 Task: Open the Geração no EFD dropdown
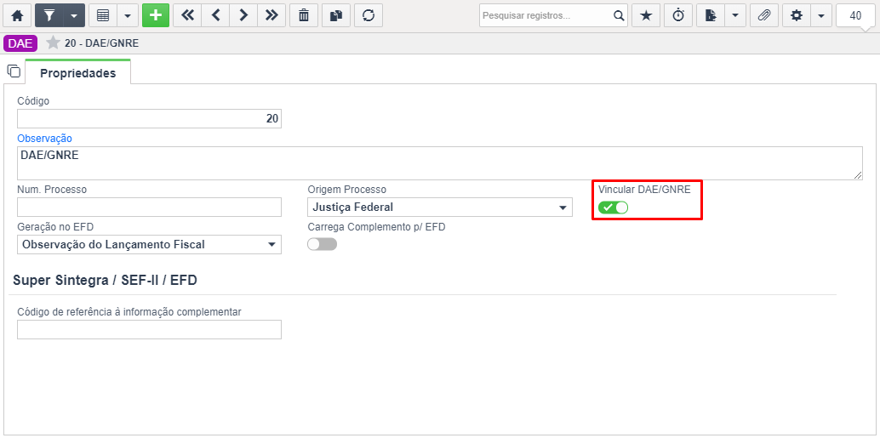point(149,245)
